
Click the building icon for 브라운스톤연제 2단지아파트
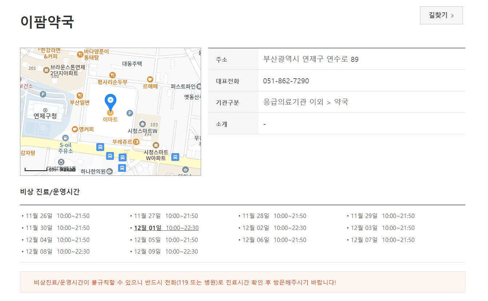(x=46, y=70)
